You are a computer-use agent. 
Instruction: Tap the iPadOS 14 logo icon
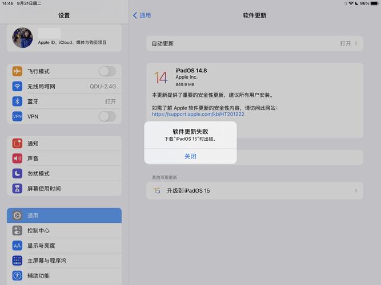pos(161,78)
